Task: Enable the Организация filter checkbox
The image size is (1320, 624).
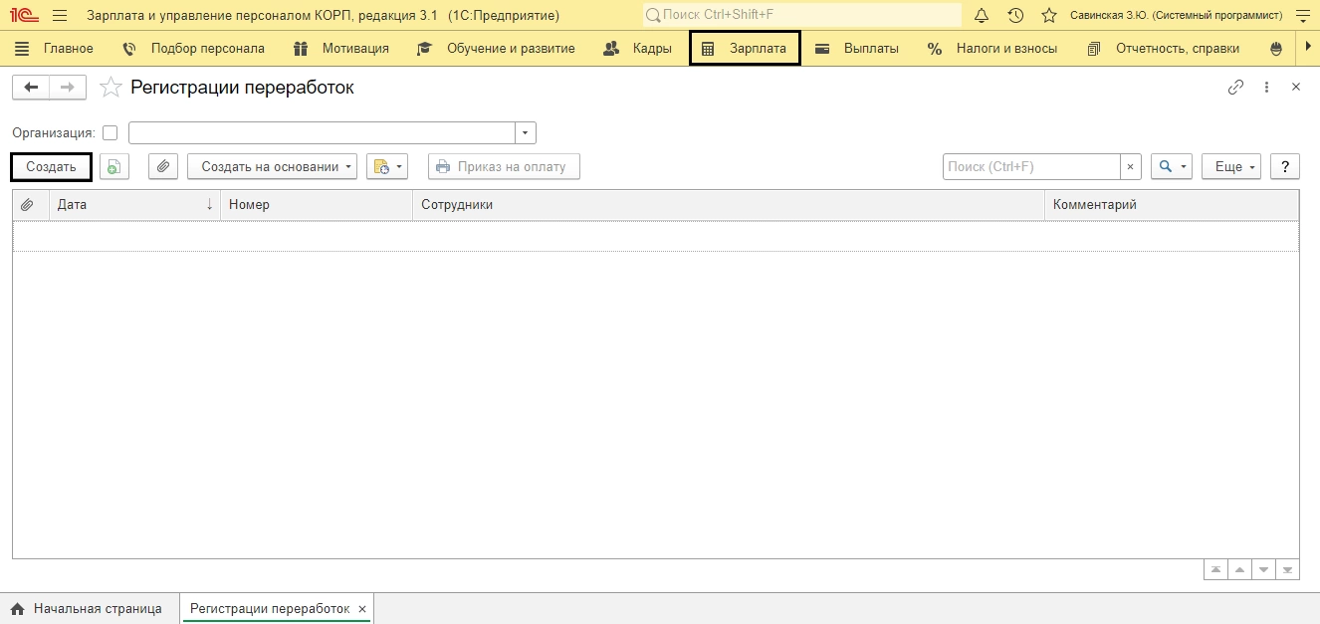Action: pyautogui.click(x=110, y=133)
